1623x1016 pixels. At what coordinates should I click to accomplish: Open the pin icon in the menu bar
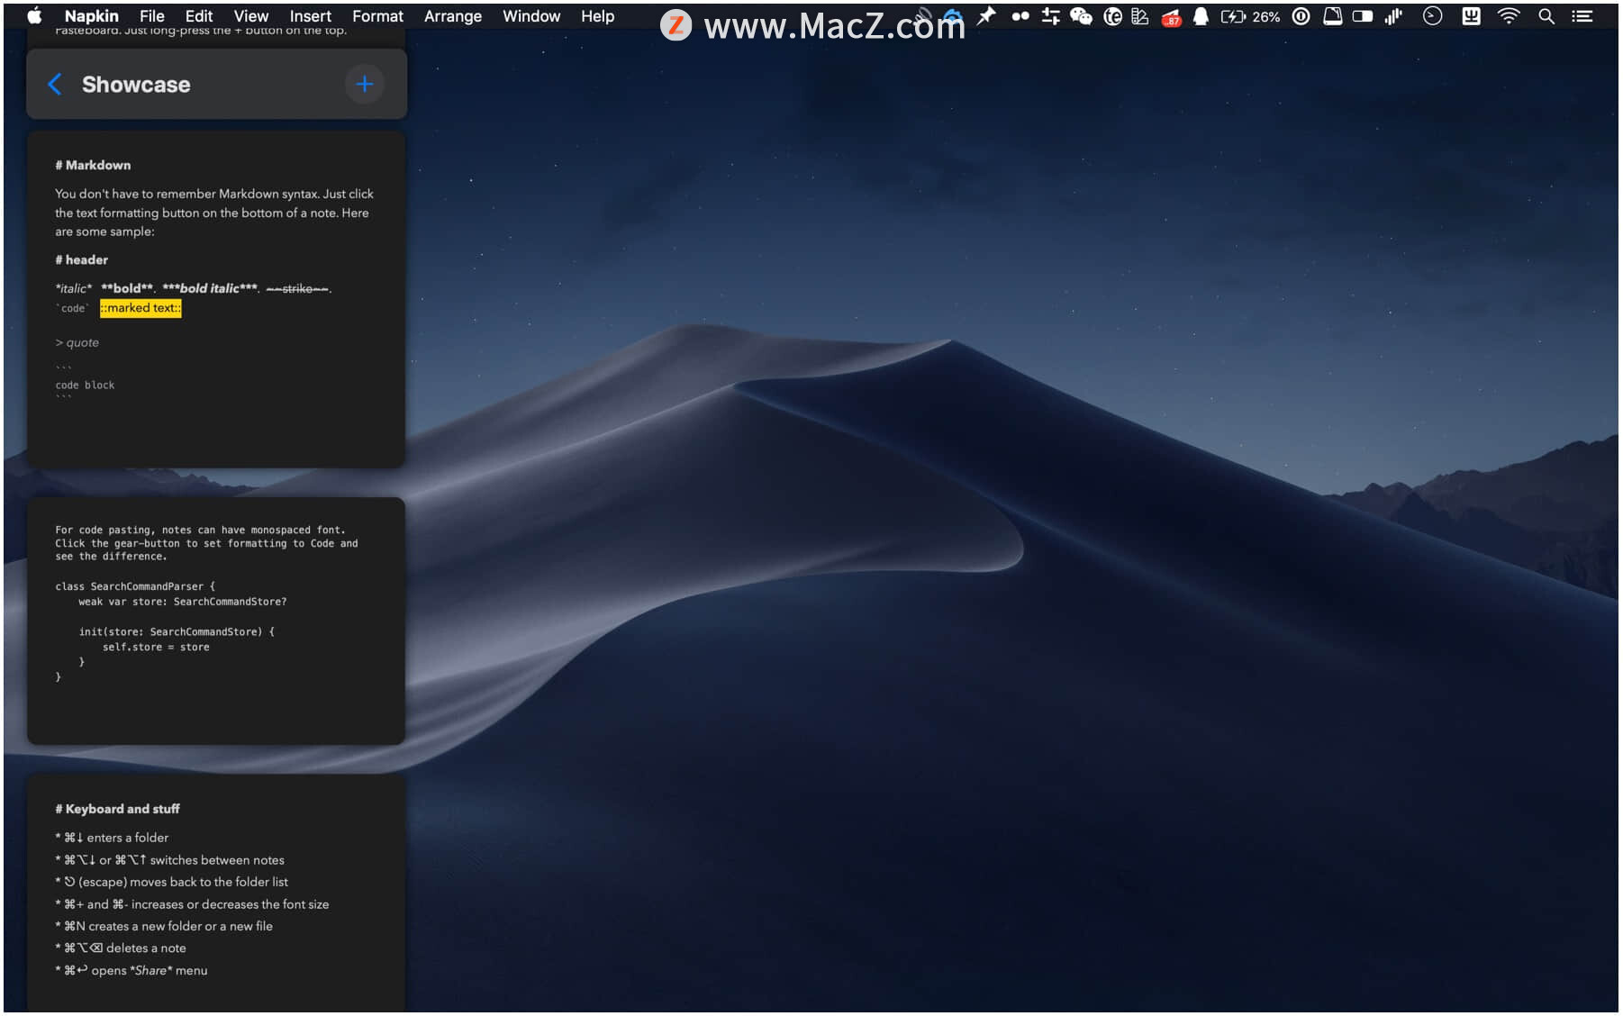[x=987, y=16]
